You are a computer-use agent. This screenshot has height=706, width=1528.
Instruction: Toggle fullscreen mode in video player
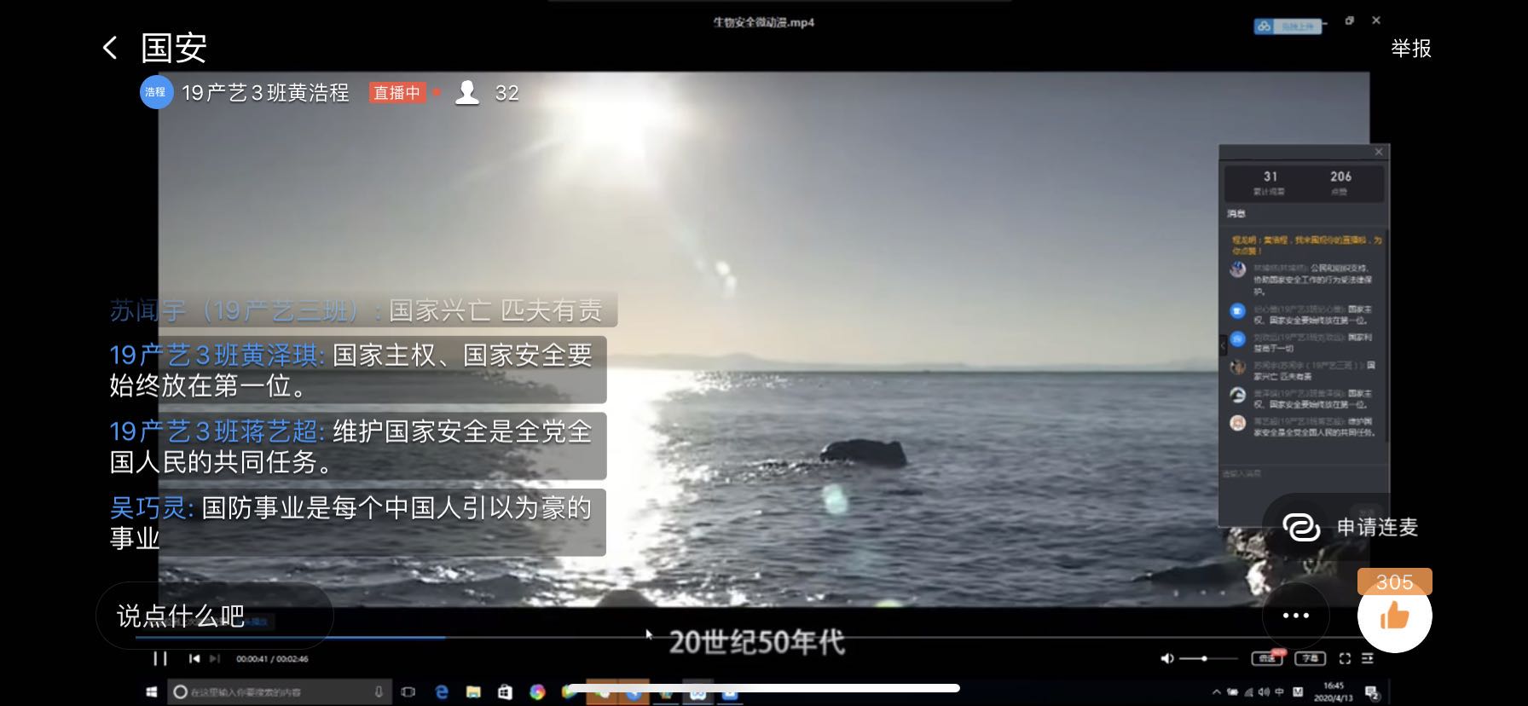coord(1345,658)
